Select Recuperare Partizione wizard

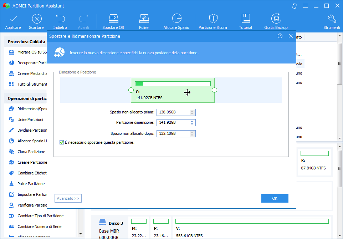(27, 63)
